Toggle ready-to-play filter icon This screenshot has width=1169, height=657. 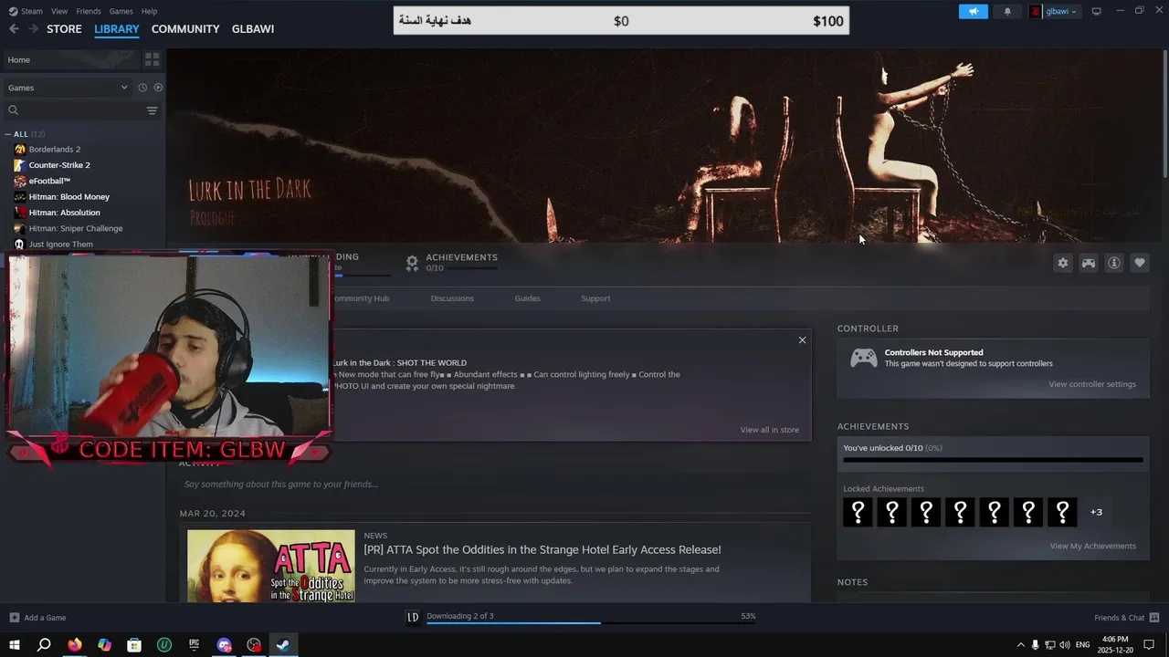click(x=158, y=88)
